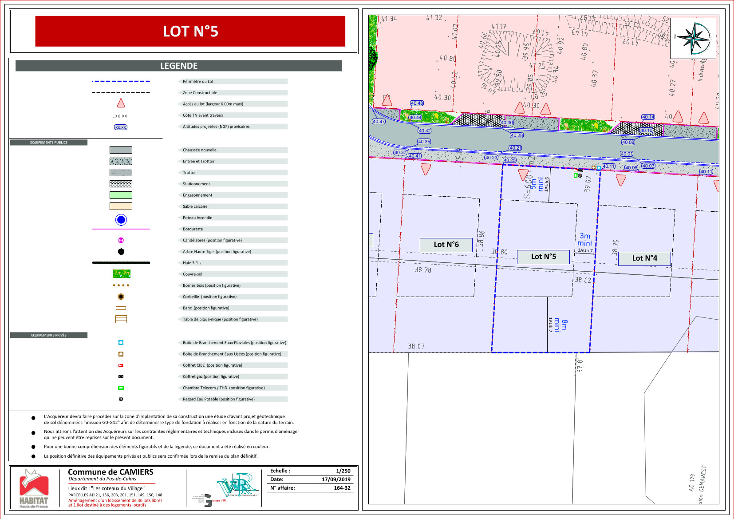Viewport: 734px width, 519px height.
Task: Click the small groupe V2R logo
Action: (x=209, y=500)
